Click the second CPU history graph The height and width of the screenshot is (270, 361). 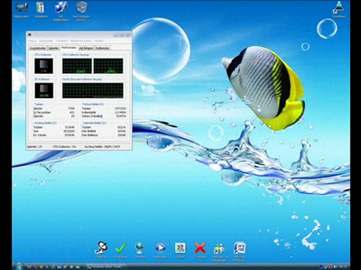pyautogui.click(x=108, y=66)
